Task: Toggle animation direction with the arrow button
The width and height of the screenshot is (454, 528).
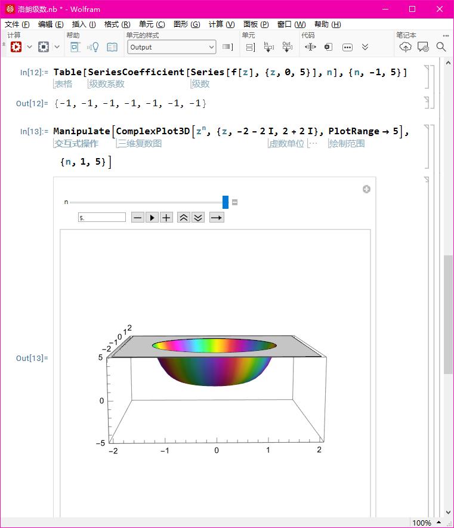Action: tap(217, 218)
